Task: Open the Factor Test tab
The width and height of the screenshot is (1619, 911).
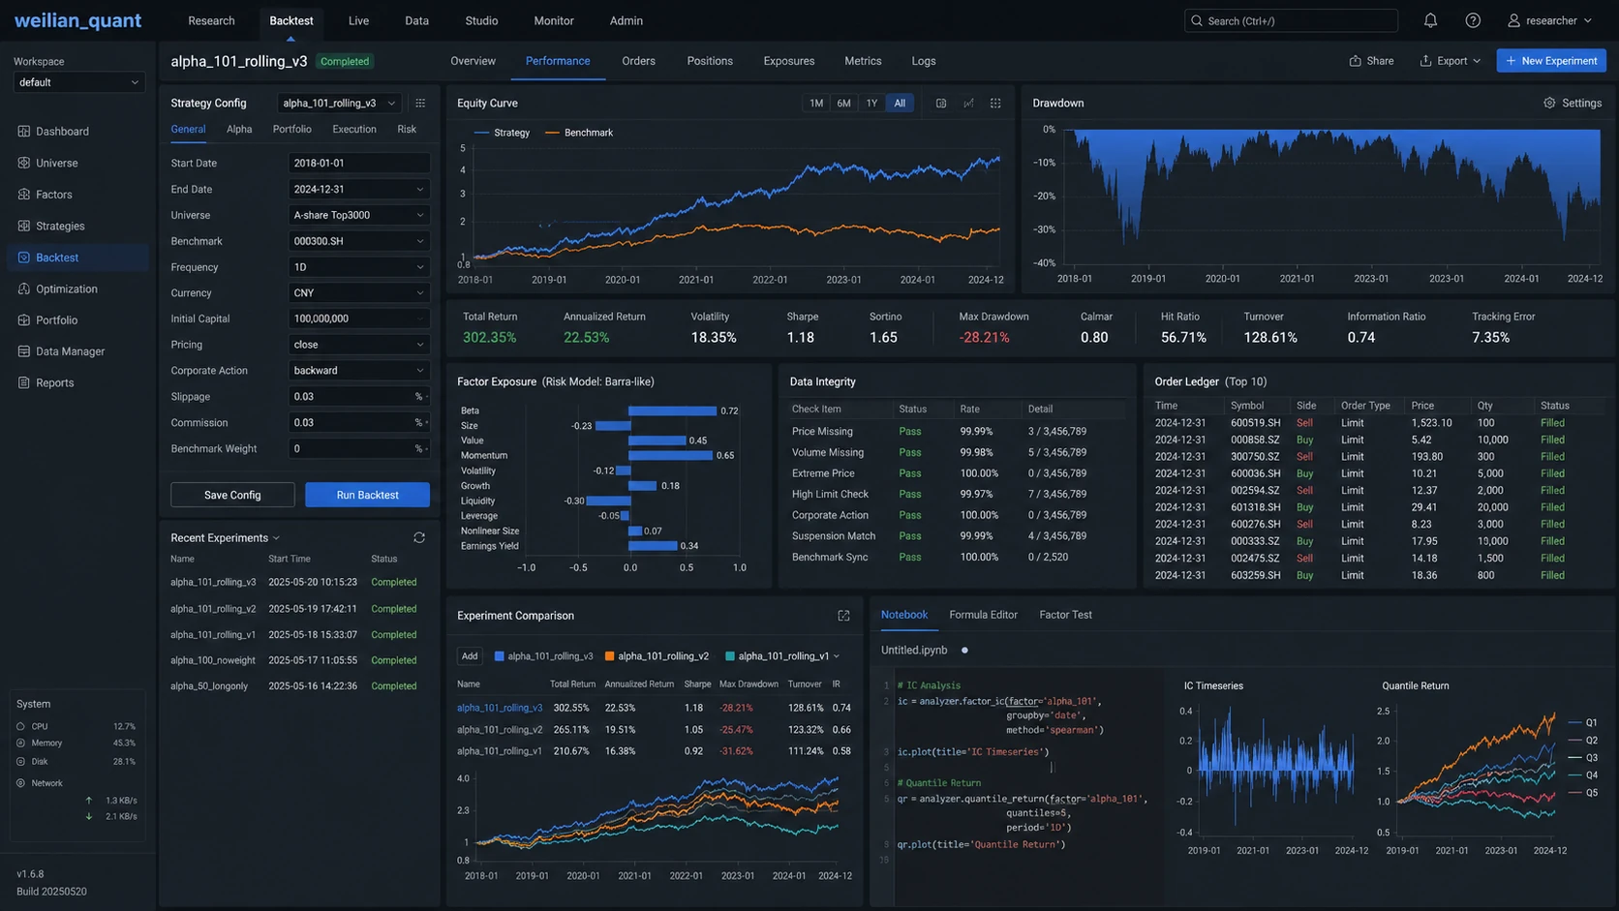Action: pyautogui.click(x=1065, y=615)
